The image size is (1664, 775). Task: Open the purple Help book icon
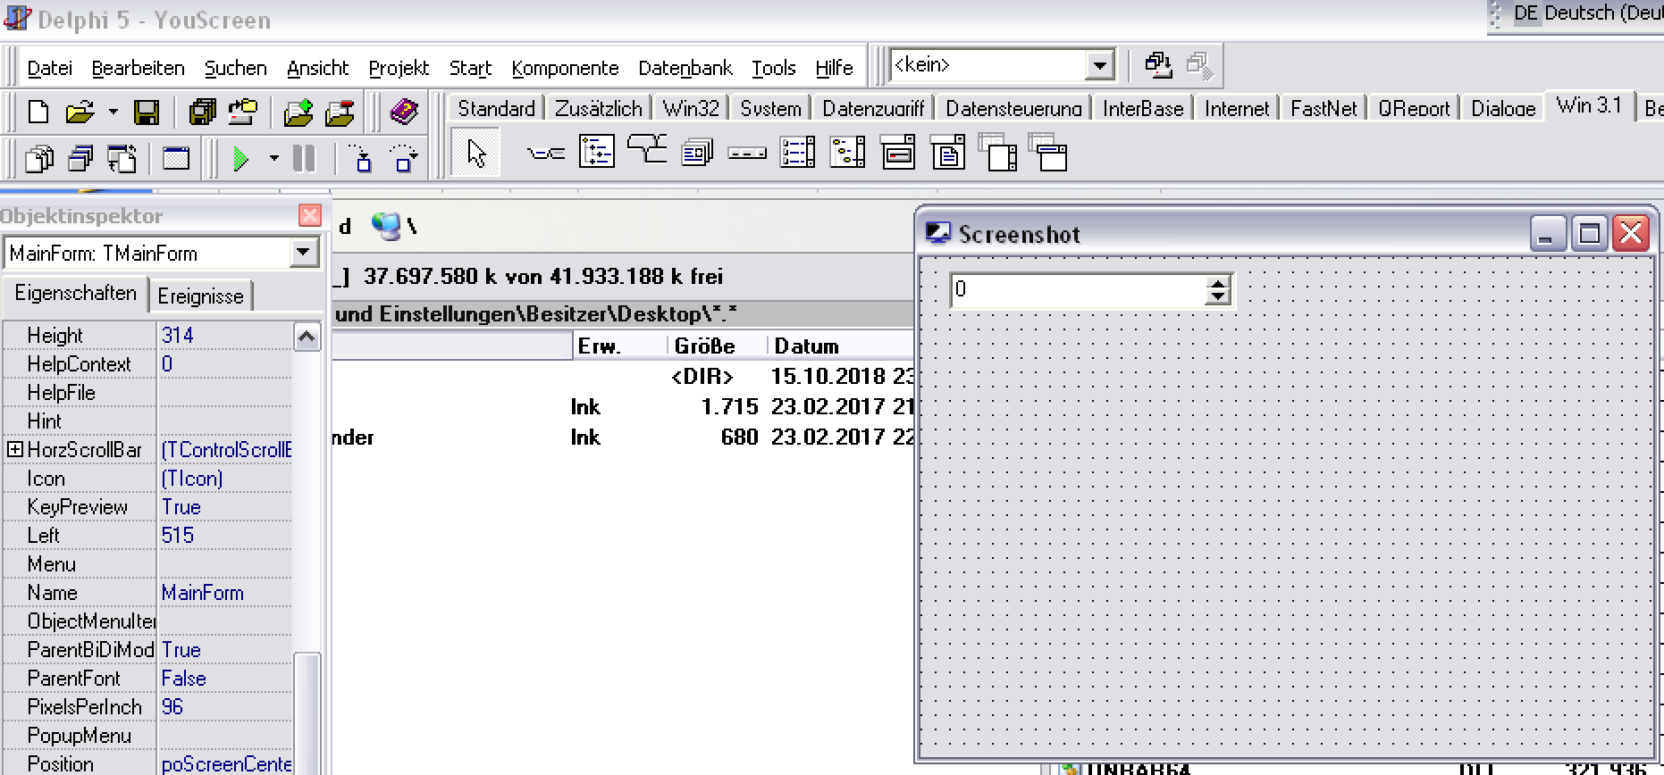[404, 112]
